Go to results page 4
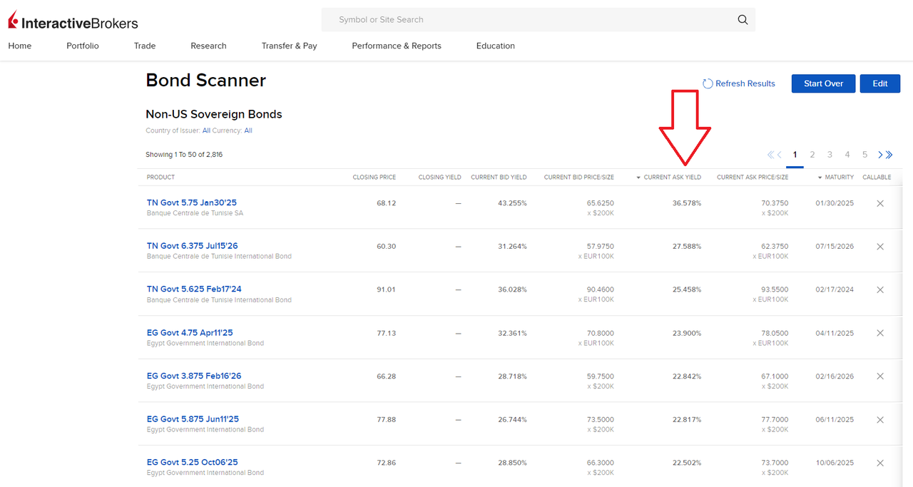 tap(847, 155)
